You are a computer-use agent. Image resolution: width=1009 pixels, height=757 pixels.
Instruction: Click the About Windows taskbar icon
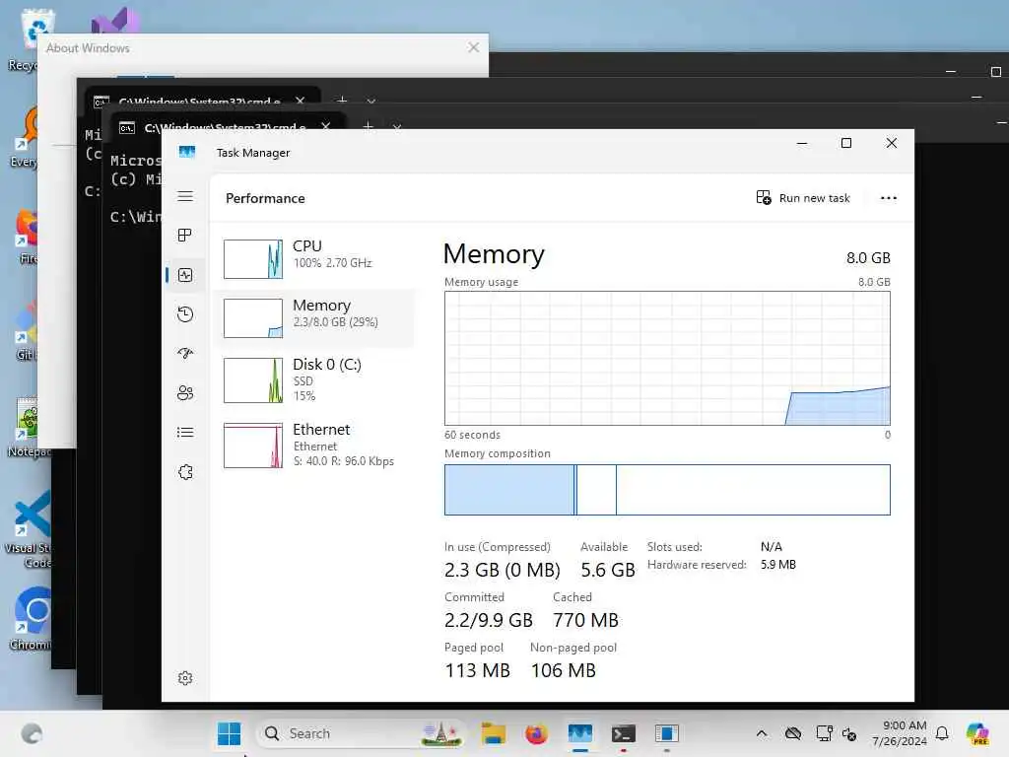pos(667,733)
